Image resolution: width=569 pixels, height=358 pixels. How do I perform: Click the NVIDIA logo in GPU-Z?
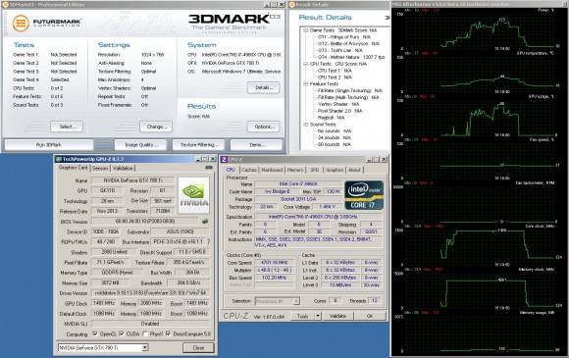coord(194,195)
